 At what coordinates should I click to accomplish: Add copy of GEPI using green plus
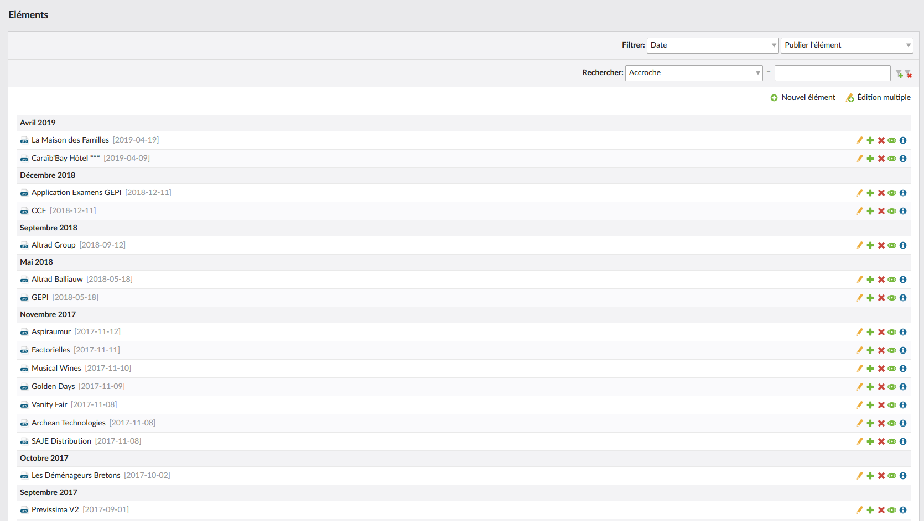(x=870, y=298)
